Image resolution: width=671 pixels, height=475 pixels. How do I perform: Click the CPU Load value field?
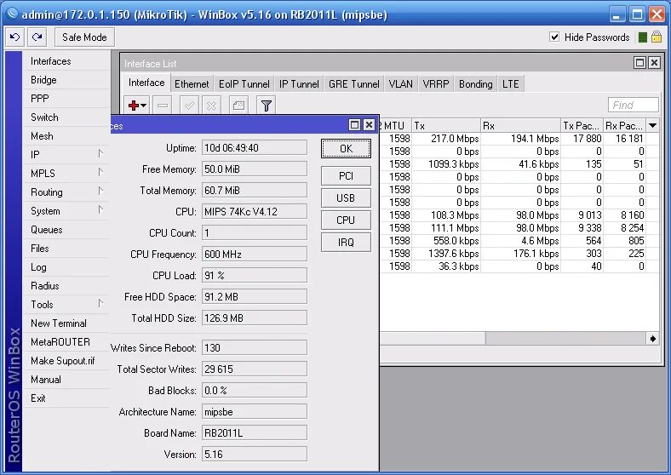click(x=255, y=275)
